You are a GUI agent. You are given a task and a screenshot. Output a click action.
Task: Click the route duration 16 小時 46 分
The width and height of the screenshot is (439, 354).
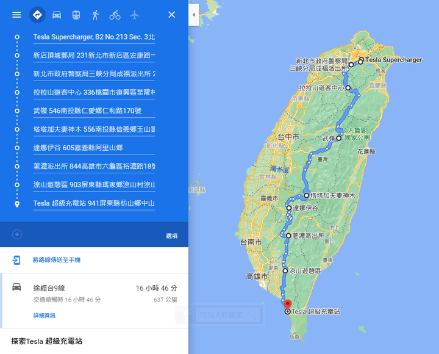(x=157, y=288)
